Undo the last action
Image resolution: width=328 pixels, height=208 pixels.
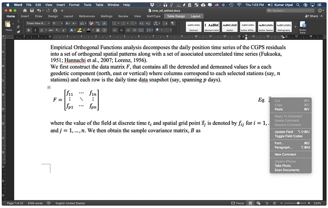(x=39, y=10)
